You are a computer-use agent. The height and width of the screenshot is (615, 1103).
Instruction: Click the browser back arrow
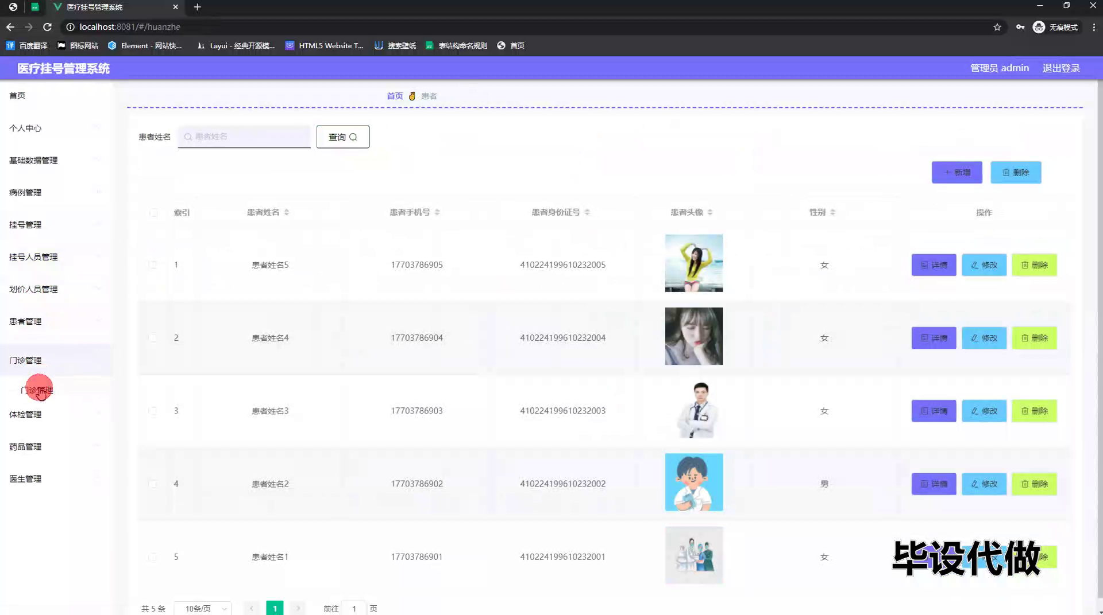point(10,27)
